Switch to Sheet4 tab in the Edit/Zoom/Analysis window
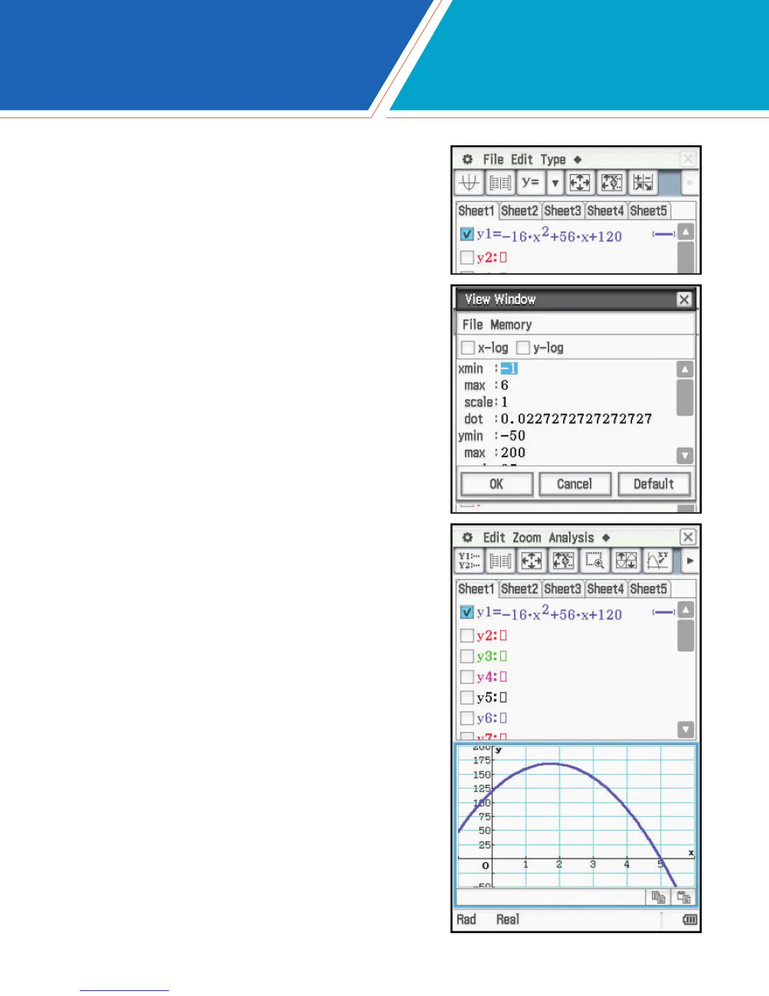 (x=605, y=589)
